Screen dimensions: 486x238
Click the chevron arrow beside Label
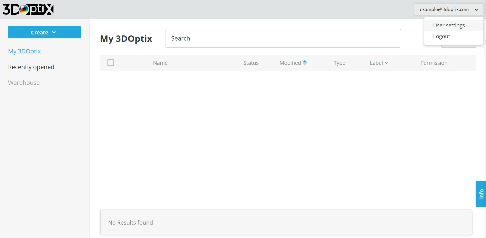[x=387, y=63]
